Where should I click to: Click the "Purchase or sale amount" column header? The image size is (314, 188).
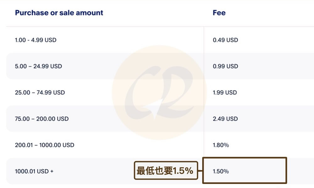tap(59, 13)
